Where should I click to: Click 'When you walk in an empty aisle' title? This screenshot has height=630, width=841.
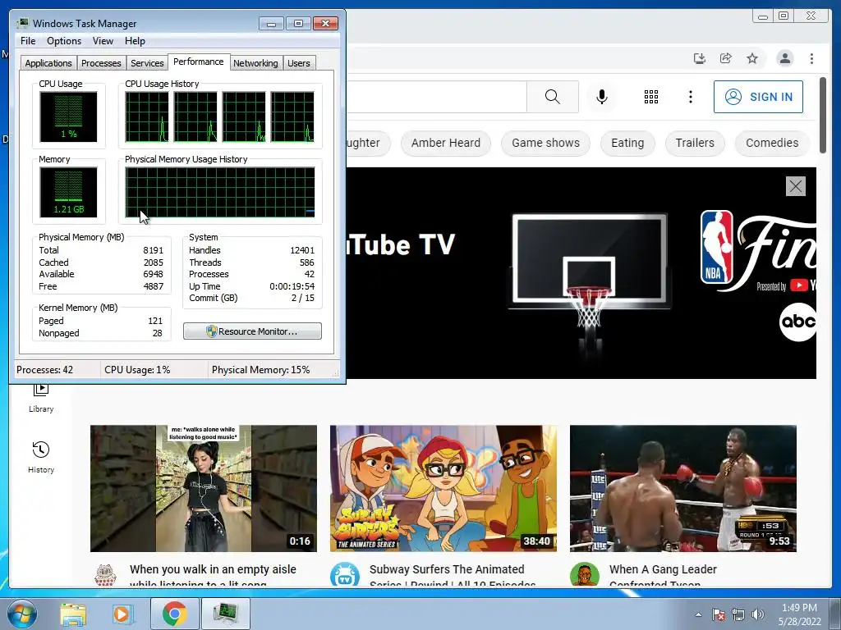pos(213,569)
